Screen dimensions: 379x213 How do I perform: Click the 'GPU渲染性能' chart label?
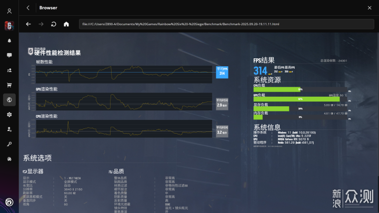pos(47,89)
